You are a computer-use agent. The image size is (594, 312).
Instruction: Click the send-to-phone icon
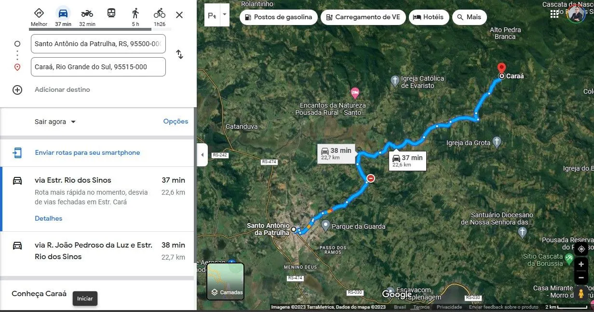point(17,153)
